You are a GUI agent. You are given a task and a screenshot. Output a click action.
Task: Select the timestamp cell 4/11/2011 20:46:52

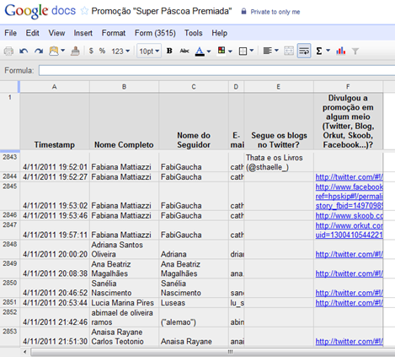tap(55, 288)
